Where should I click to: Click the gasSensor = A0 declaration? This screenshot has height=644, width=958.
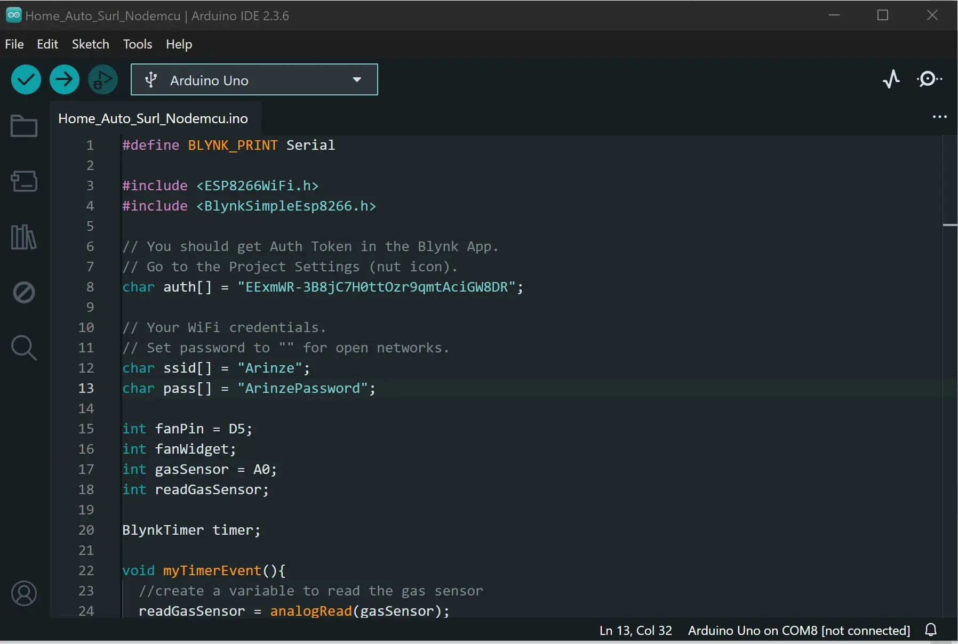tap(199, 469)
